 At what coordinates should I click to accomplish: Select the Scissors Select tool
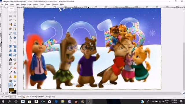pos(15,25)
